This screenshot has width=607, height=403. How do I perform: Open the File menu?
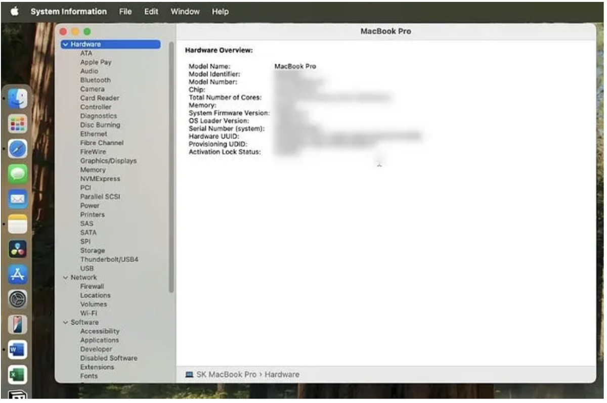pos(125,11)
